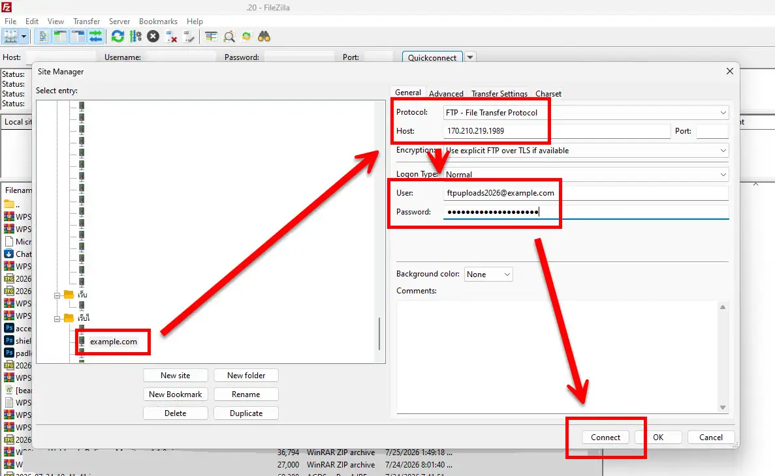
Task: Click the Filename column header
Action: pyautogui.click(x=18, y=190)
